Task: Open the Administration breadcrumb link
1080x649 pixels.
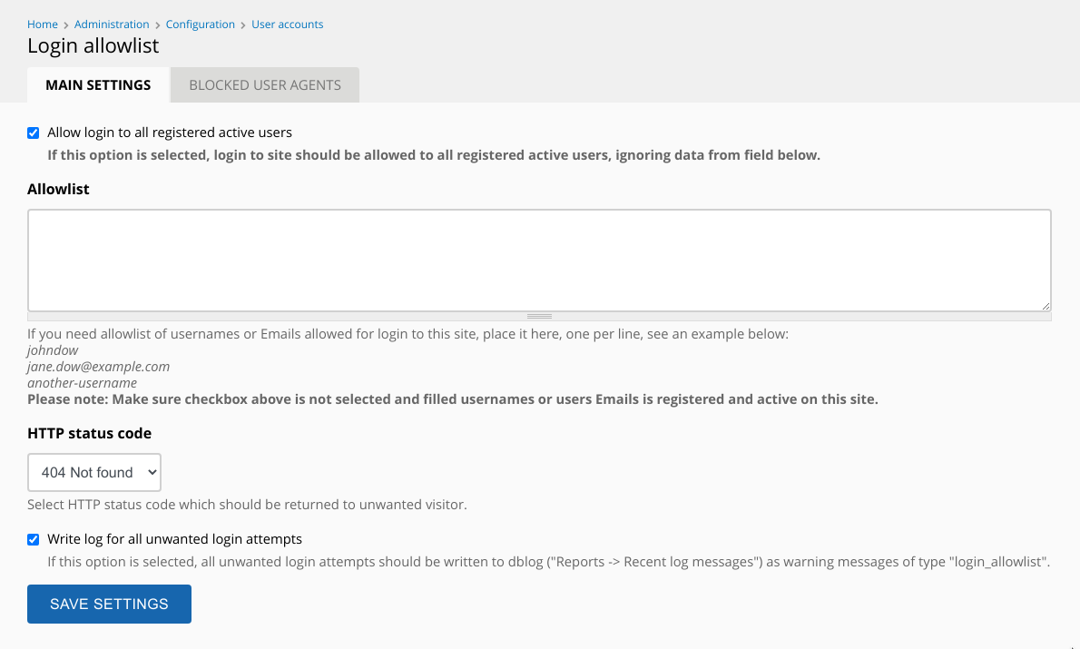Action: [x=112, y=25]
